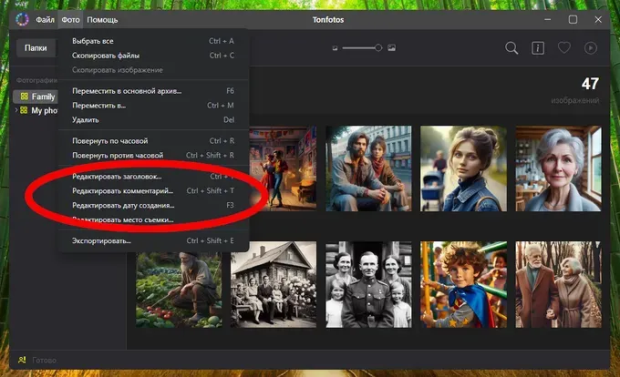Open the search magnifier icon

(x=511, y=48)
